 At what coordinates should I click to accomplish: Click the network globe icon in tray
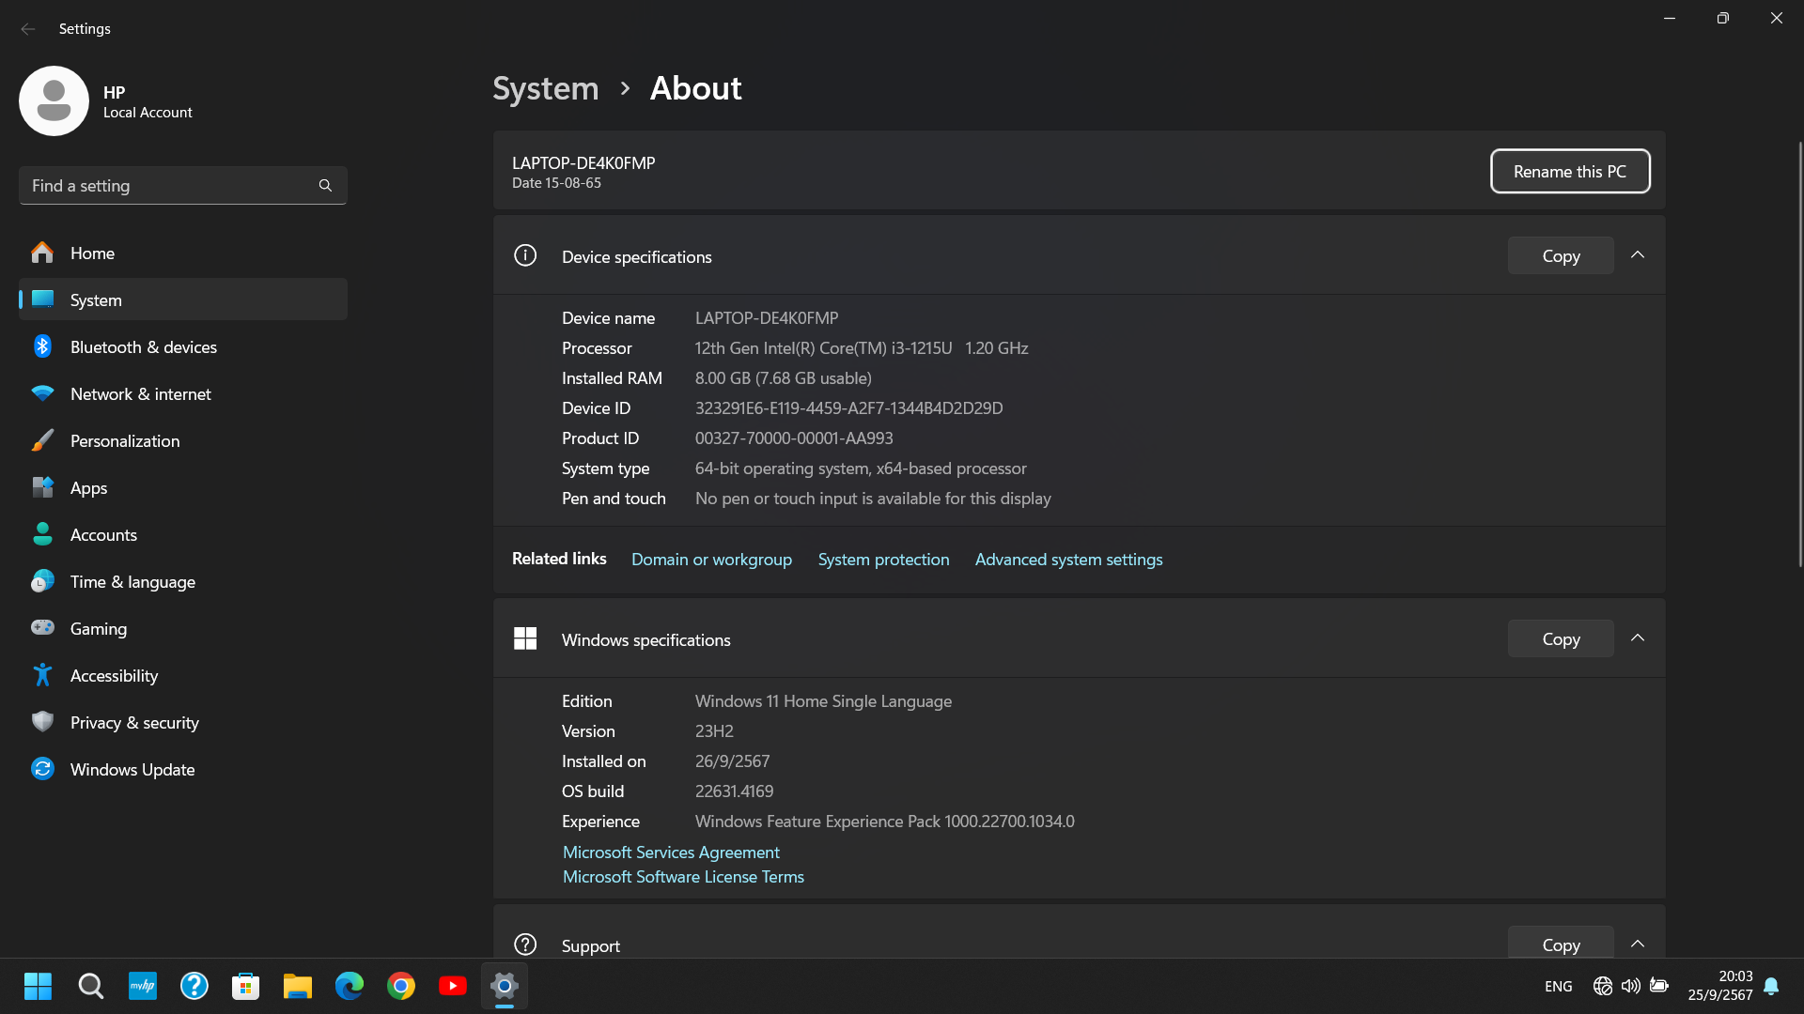[x=1602, y=986]
